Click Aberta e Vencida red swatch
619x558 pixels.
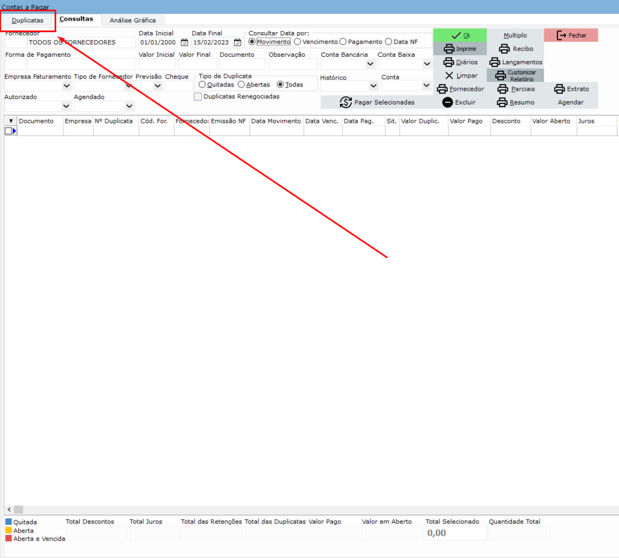(8, 538)
